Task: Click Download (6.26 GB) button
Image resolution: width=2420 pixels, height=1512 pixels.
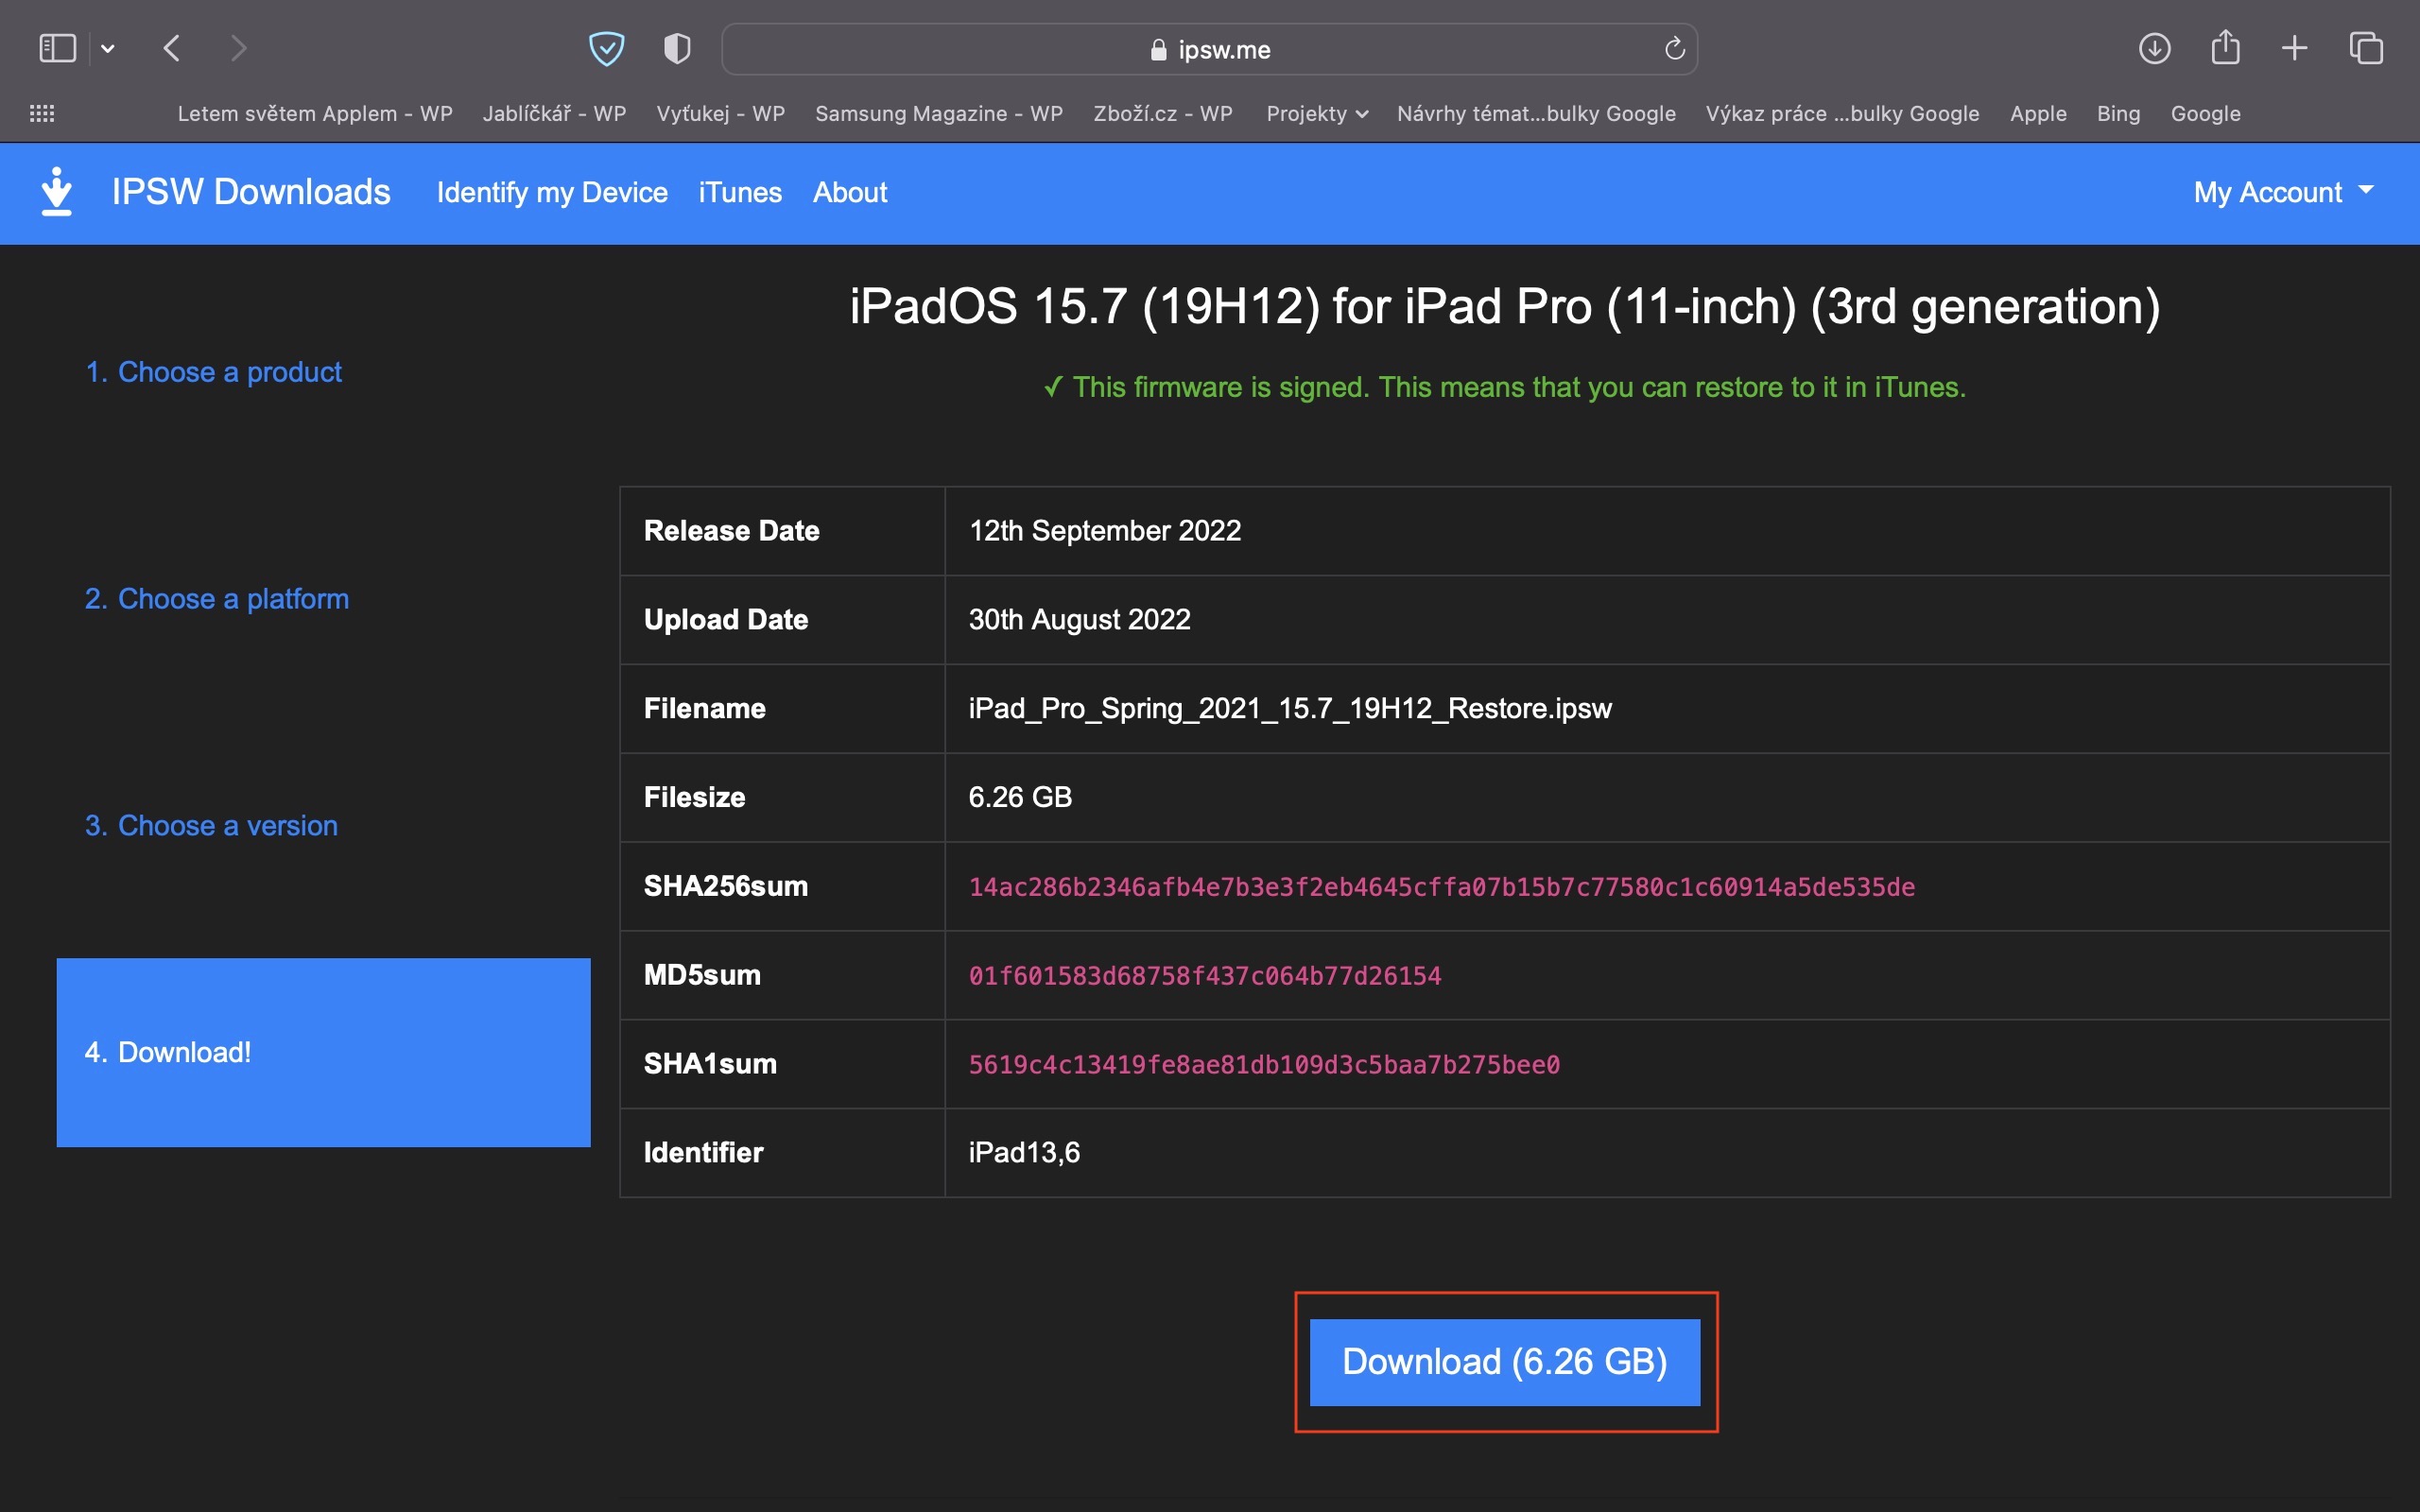Action: click(x=1504, y=1361)
